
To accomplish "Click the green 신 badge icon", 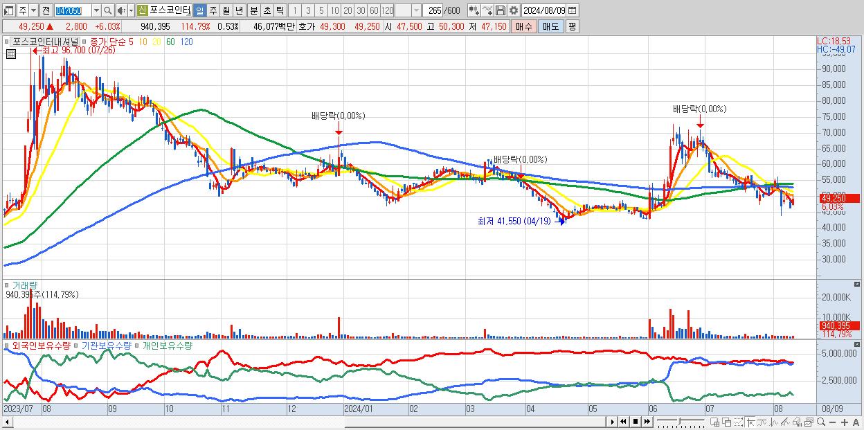I will (x=143, y=10).
